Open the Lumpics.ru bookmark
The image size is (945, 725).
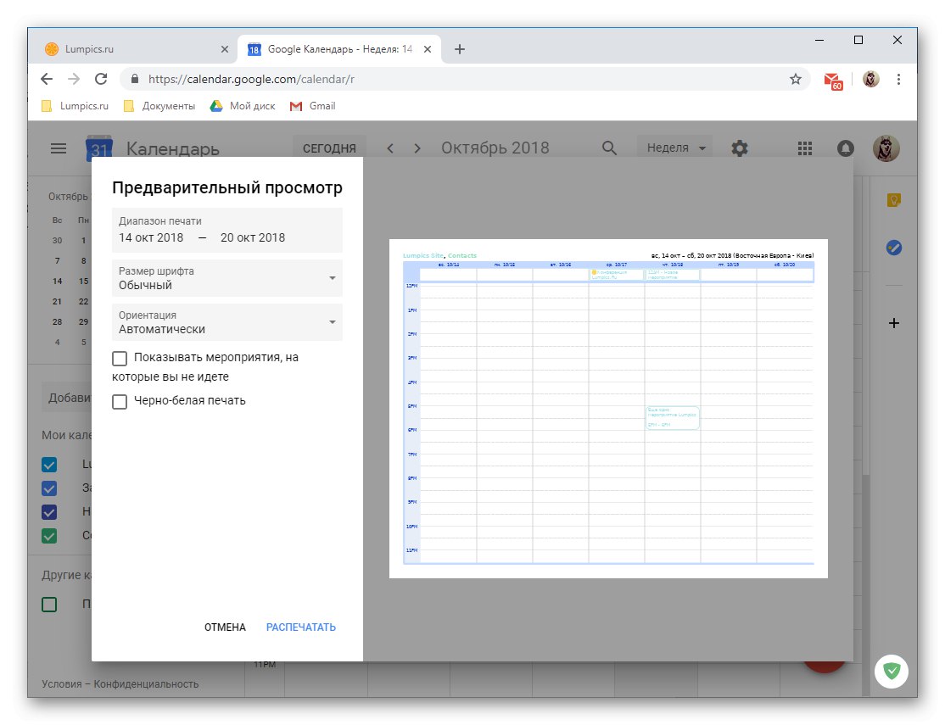(75, 106)
